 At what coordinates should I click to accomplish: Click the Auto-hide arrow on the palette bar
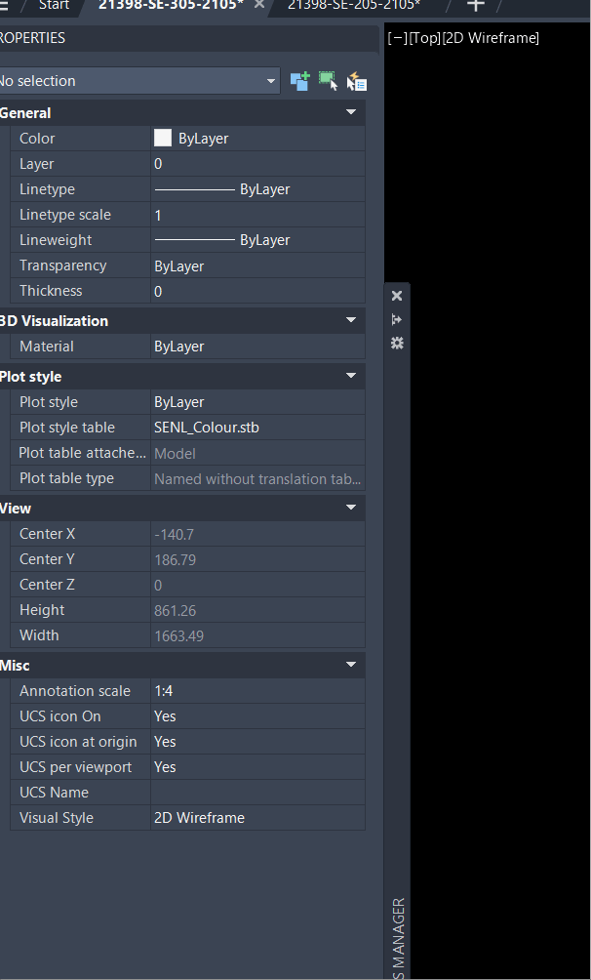(396, 319)
